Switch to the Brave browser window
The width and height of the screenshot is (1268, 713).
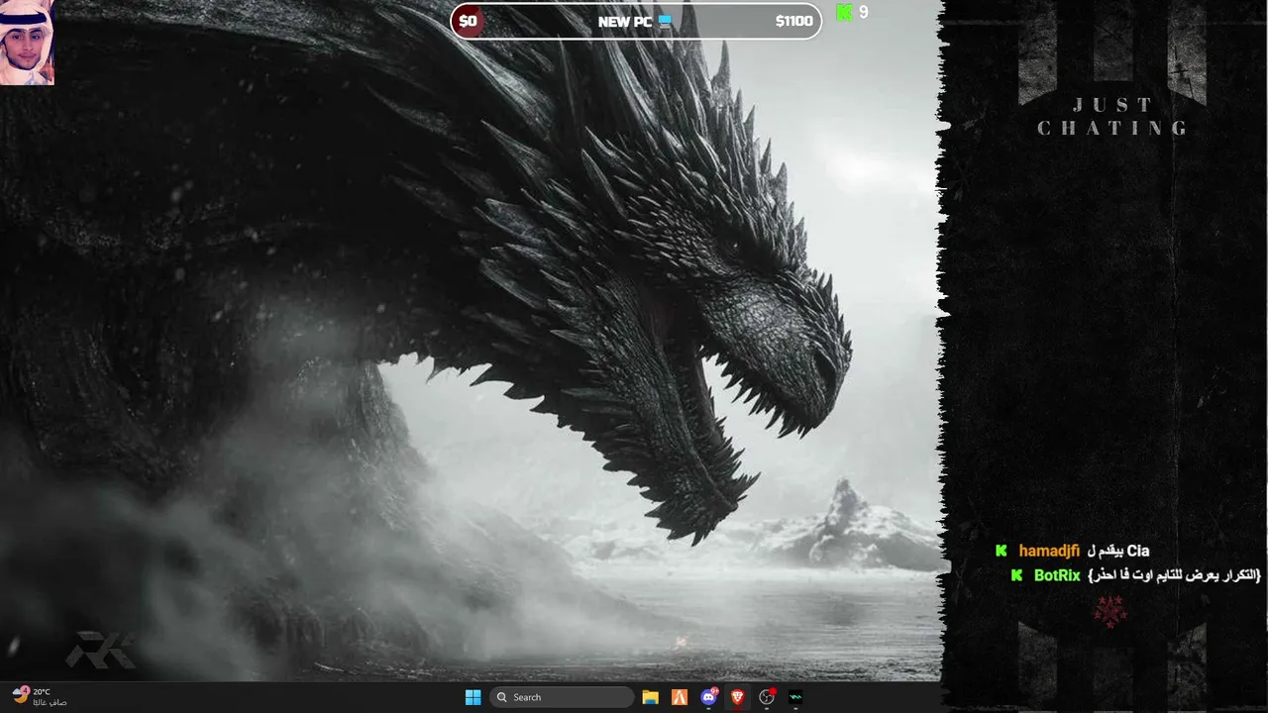(x=737, y=697)
